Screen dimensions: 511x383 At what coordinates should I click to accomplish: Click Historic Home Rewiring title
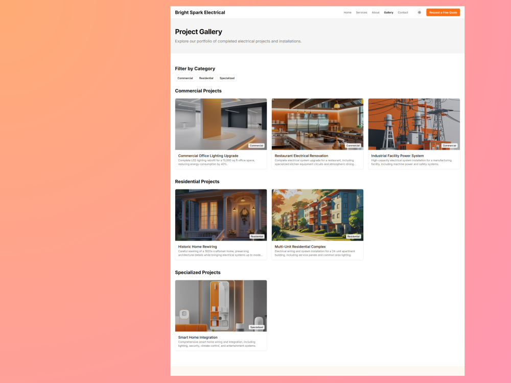pyautogui.click(x=197, y=247)
